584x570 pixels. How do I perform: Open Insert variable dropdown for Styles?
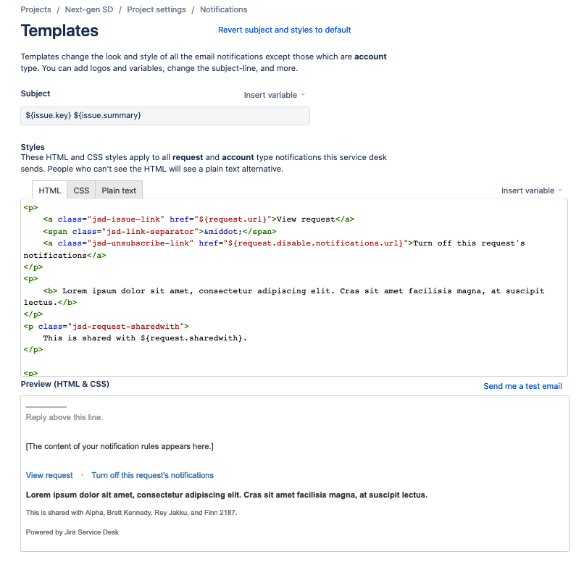(x=532, y=190)
